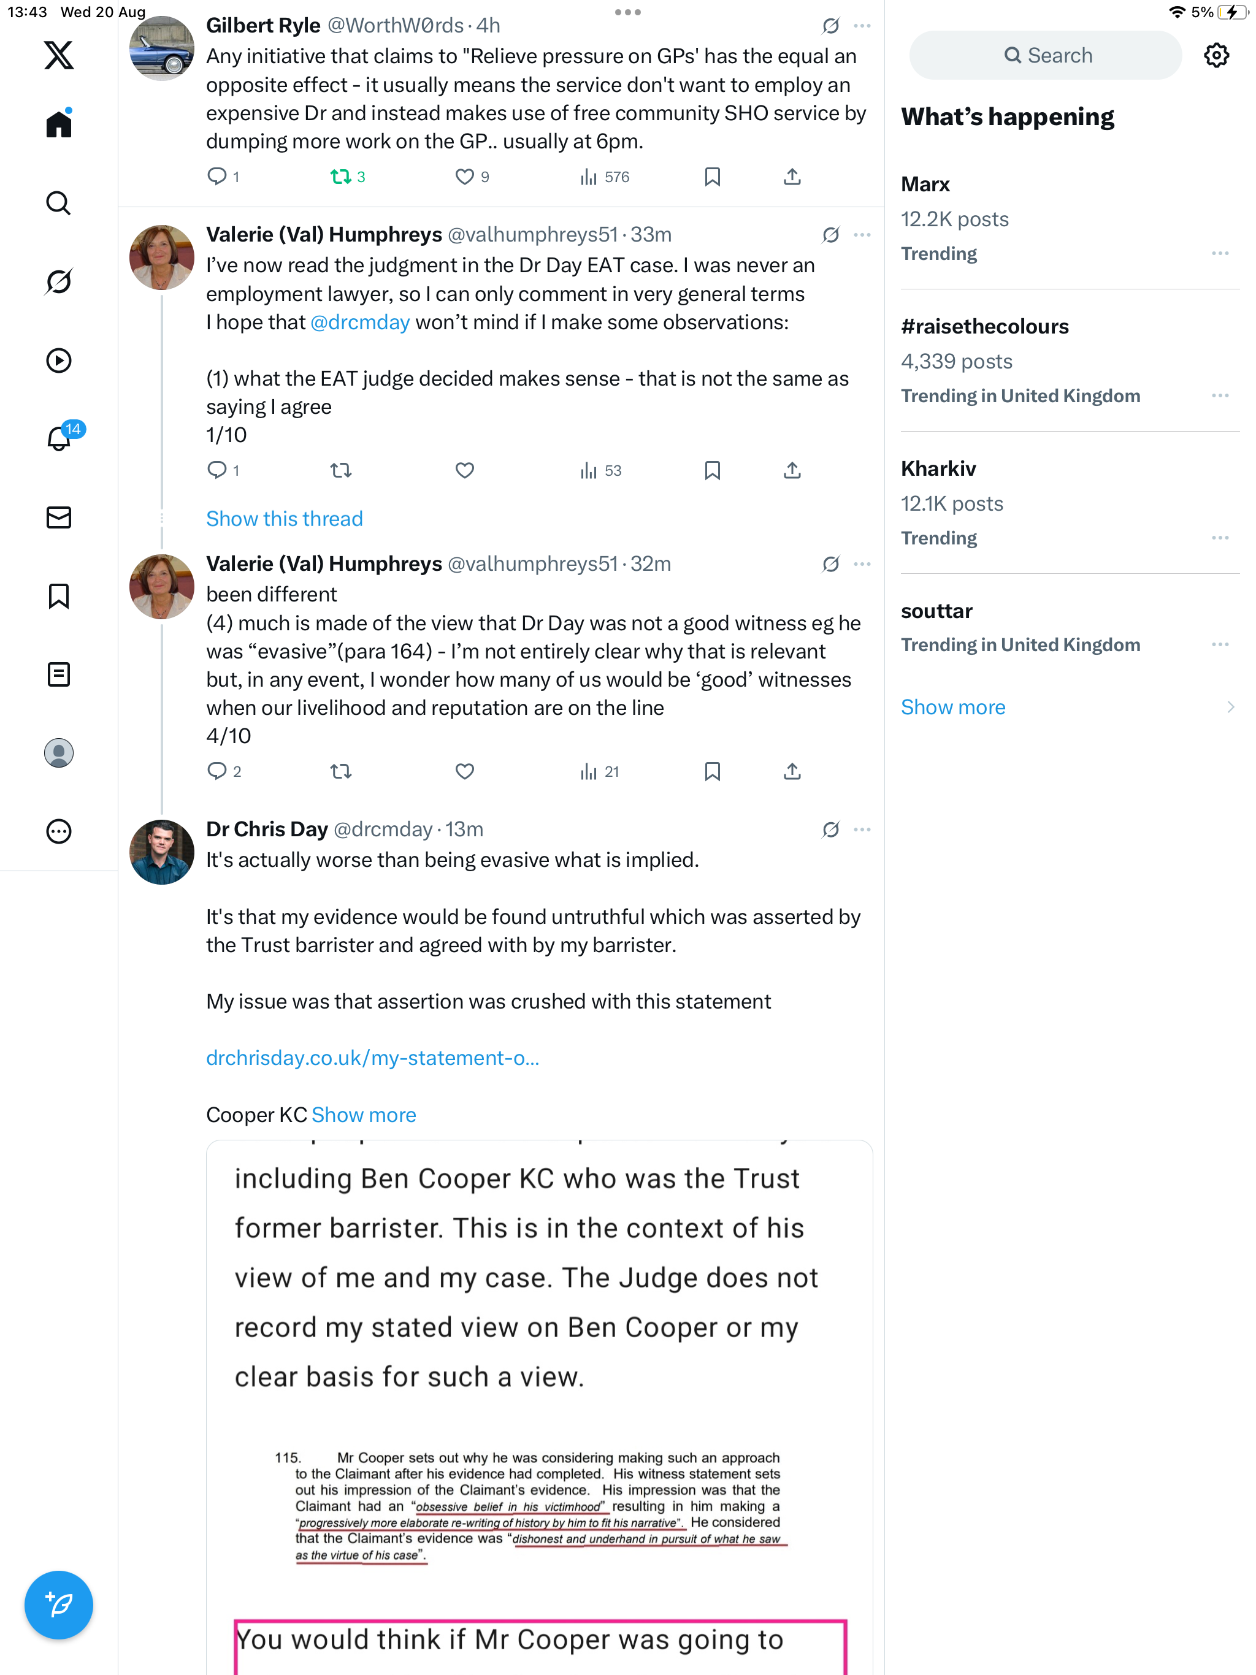Screen dimensions: 1256x1675
Task: Bookmark Valerie's 4/10 post
Action: click(x=712, y=772)
